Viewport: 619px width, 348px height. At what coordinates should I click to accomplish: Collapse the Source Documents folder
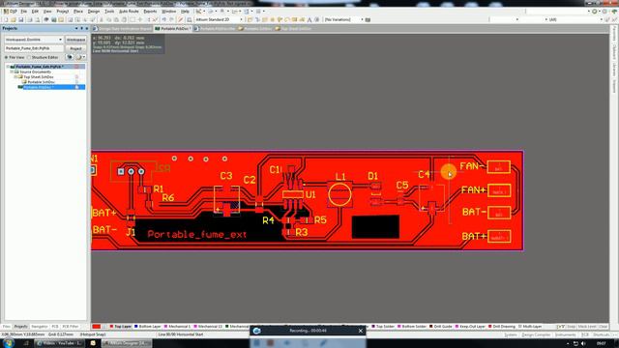(12, 72)
